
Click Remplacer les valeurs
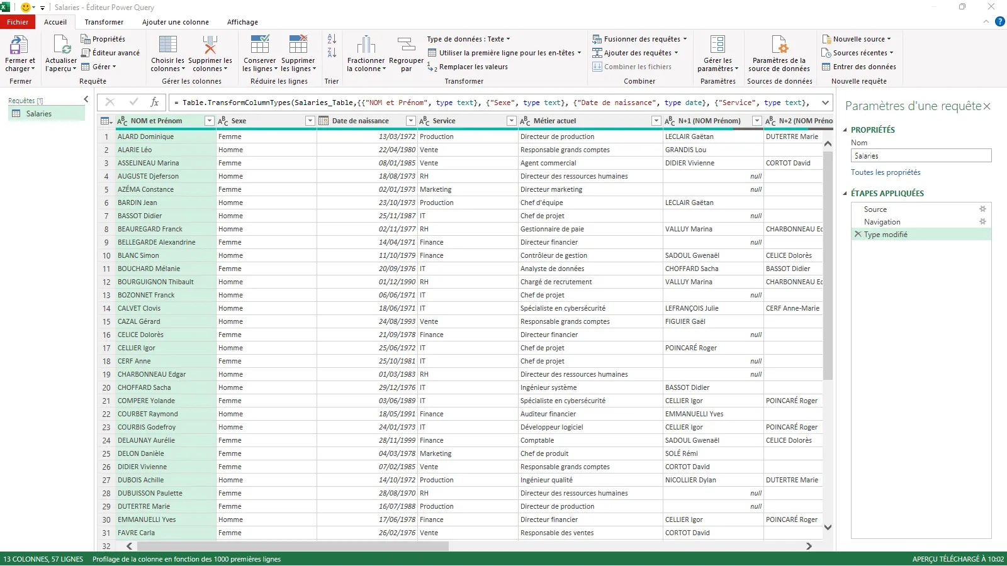coord(468,67)
